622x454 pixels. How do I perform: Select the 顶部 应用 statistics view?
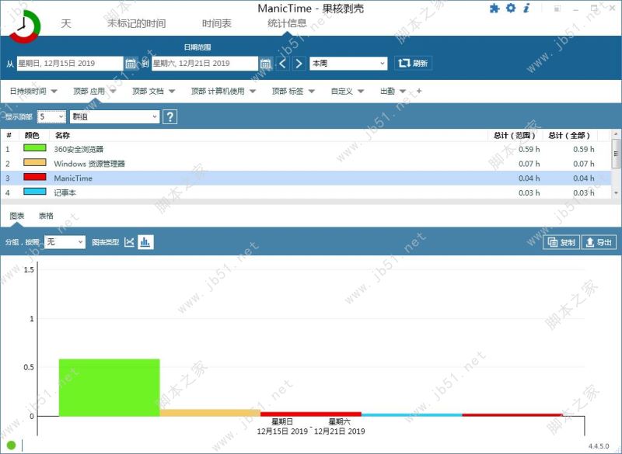click(89, 91)
